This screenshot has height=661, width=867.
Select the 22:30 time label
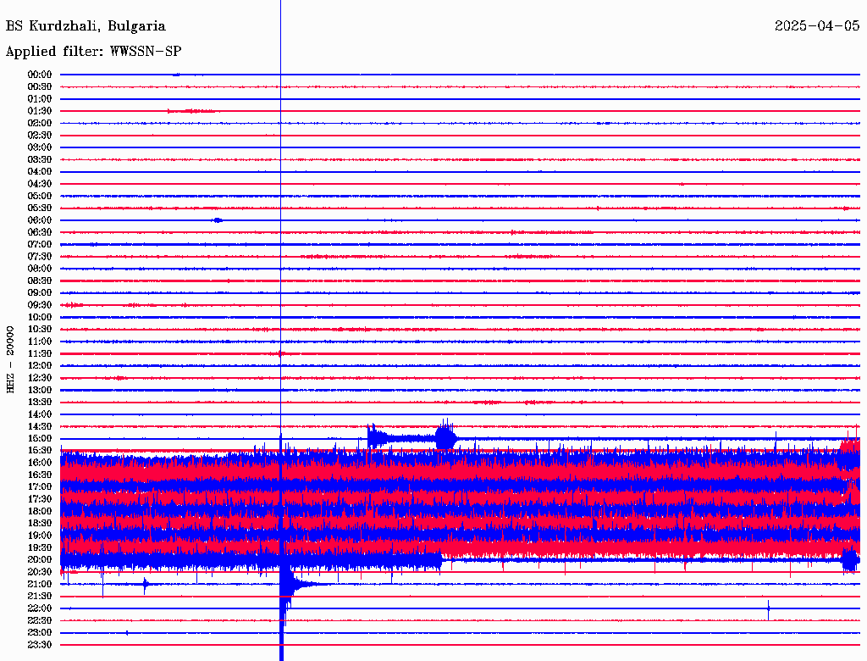(x=40, y=620)
